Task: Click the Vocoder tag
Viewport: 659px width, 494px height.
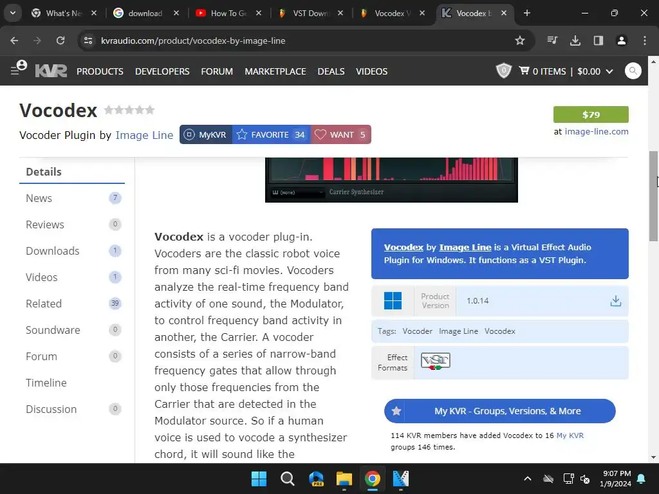Action: click(x=417, y=331)
